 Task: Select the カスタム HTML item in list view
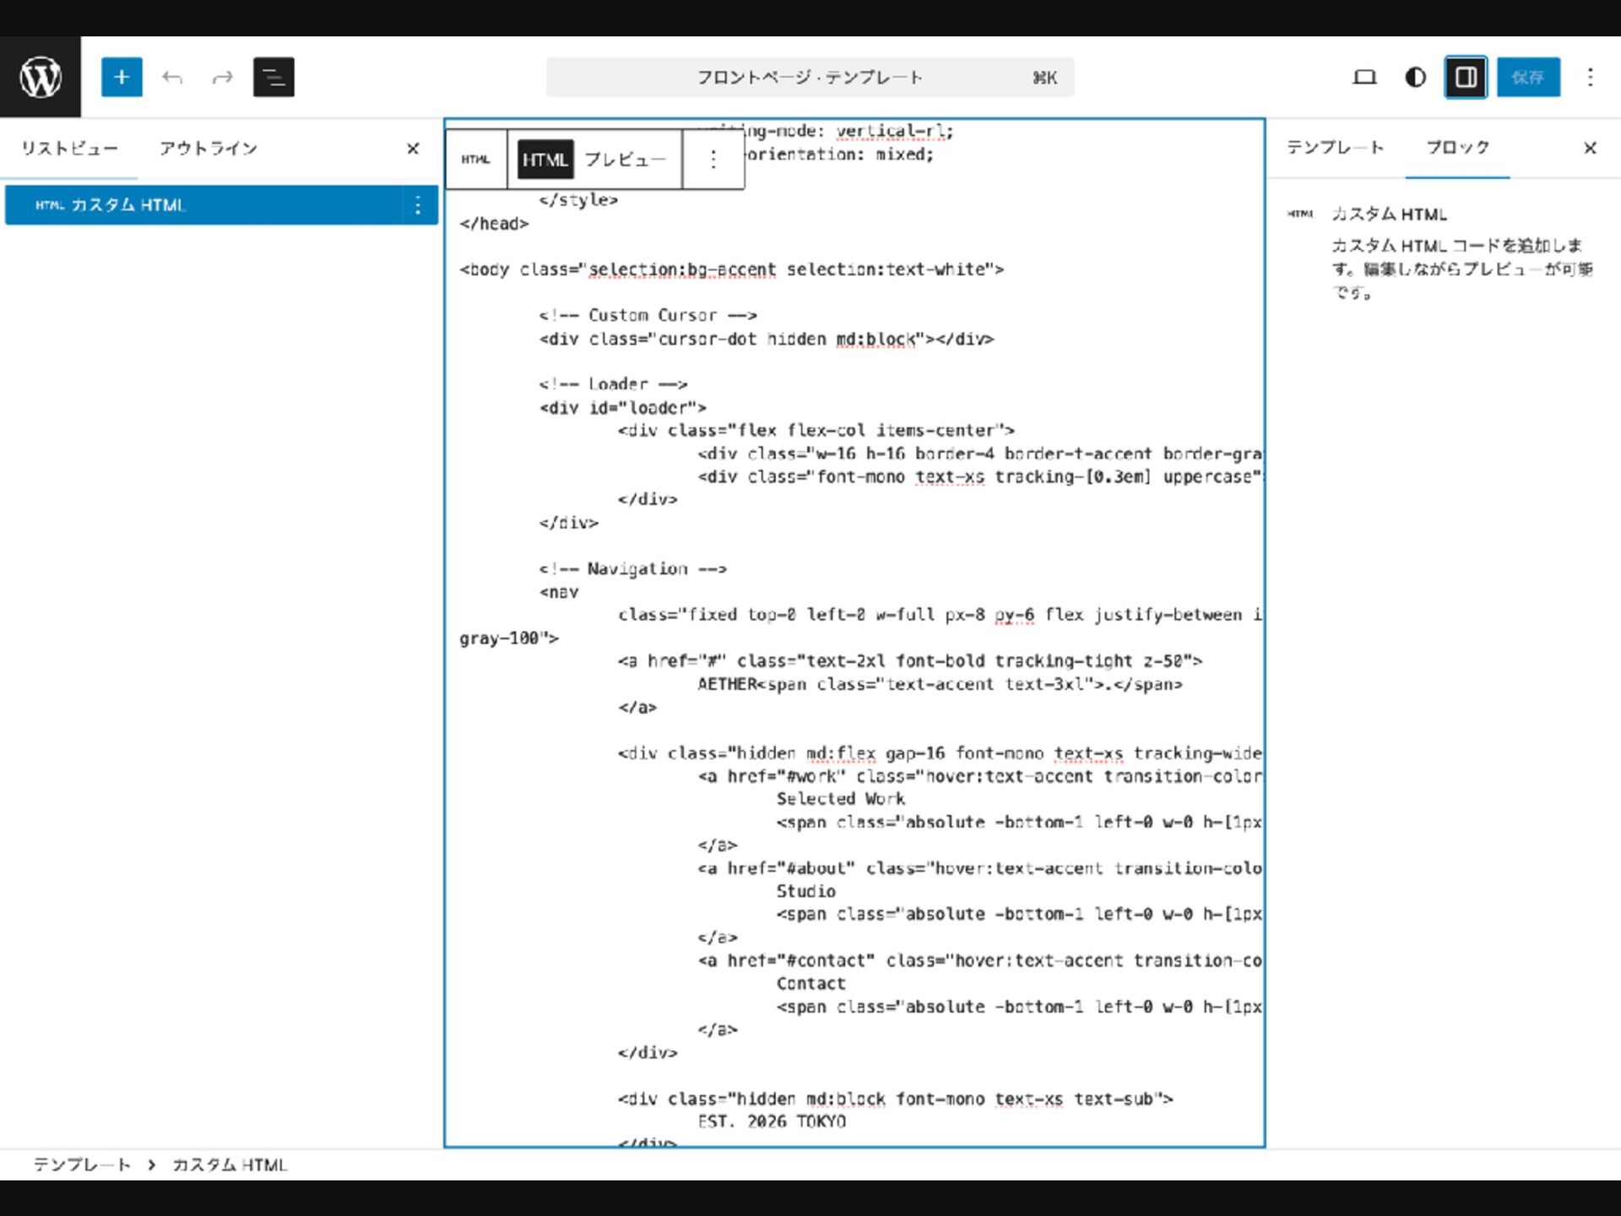click(x=203, y=205)
